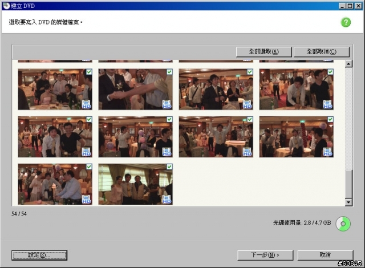The height and width of the screenshot is (268, 365).
Task: Click HD badge on seated bride in pink thumbnail
Action: (x=86, y=104)
